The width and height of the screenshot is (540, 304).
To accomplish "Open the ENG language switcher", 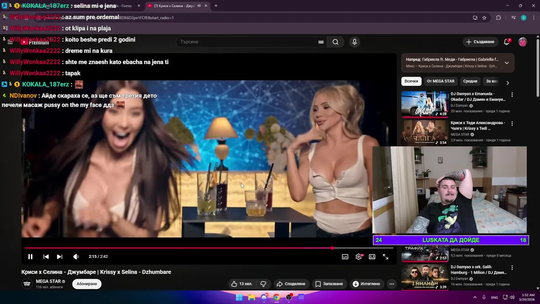I will (494, 297).
